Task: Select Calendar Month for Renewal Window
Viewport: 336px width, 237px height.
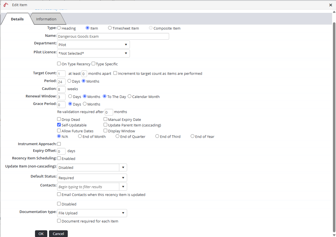Action: [129, 96]
